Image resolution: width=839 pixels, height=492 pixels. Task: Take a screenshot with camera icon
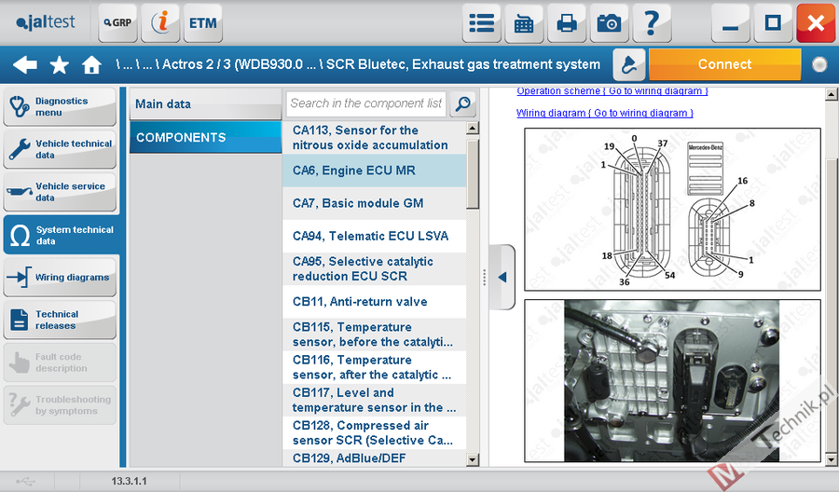[x=609, y=23]
